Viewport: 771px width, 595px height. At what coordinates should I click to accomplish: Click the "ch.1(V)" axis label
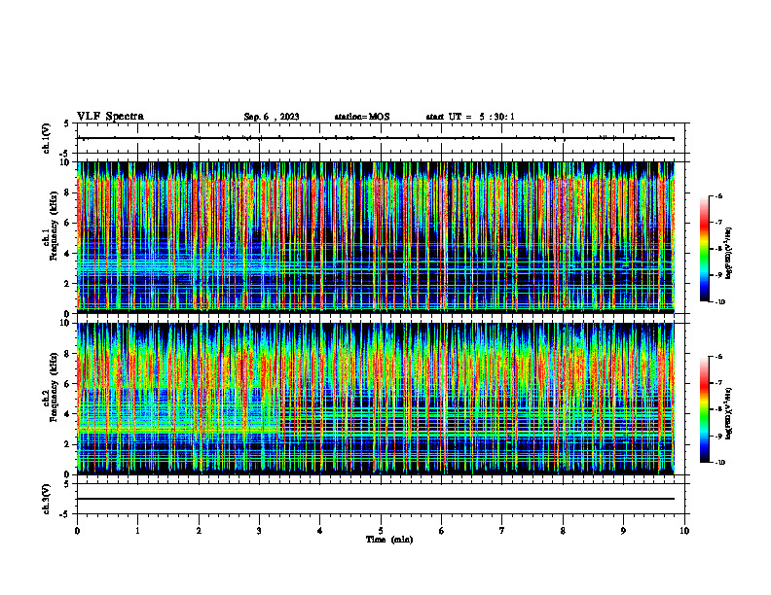tap(46, 138)
